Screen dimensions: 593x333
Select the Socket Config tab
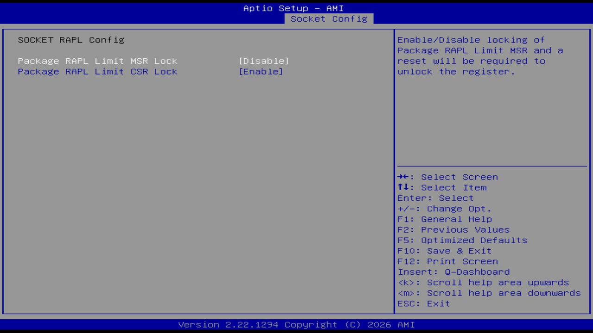pyautogui.click(x=328, y=19)
